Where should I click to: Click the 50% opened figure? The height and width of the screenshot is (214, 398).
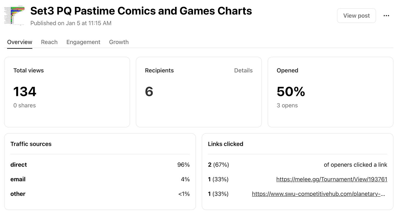point(291,92)
